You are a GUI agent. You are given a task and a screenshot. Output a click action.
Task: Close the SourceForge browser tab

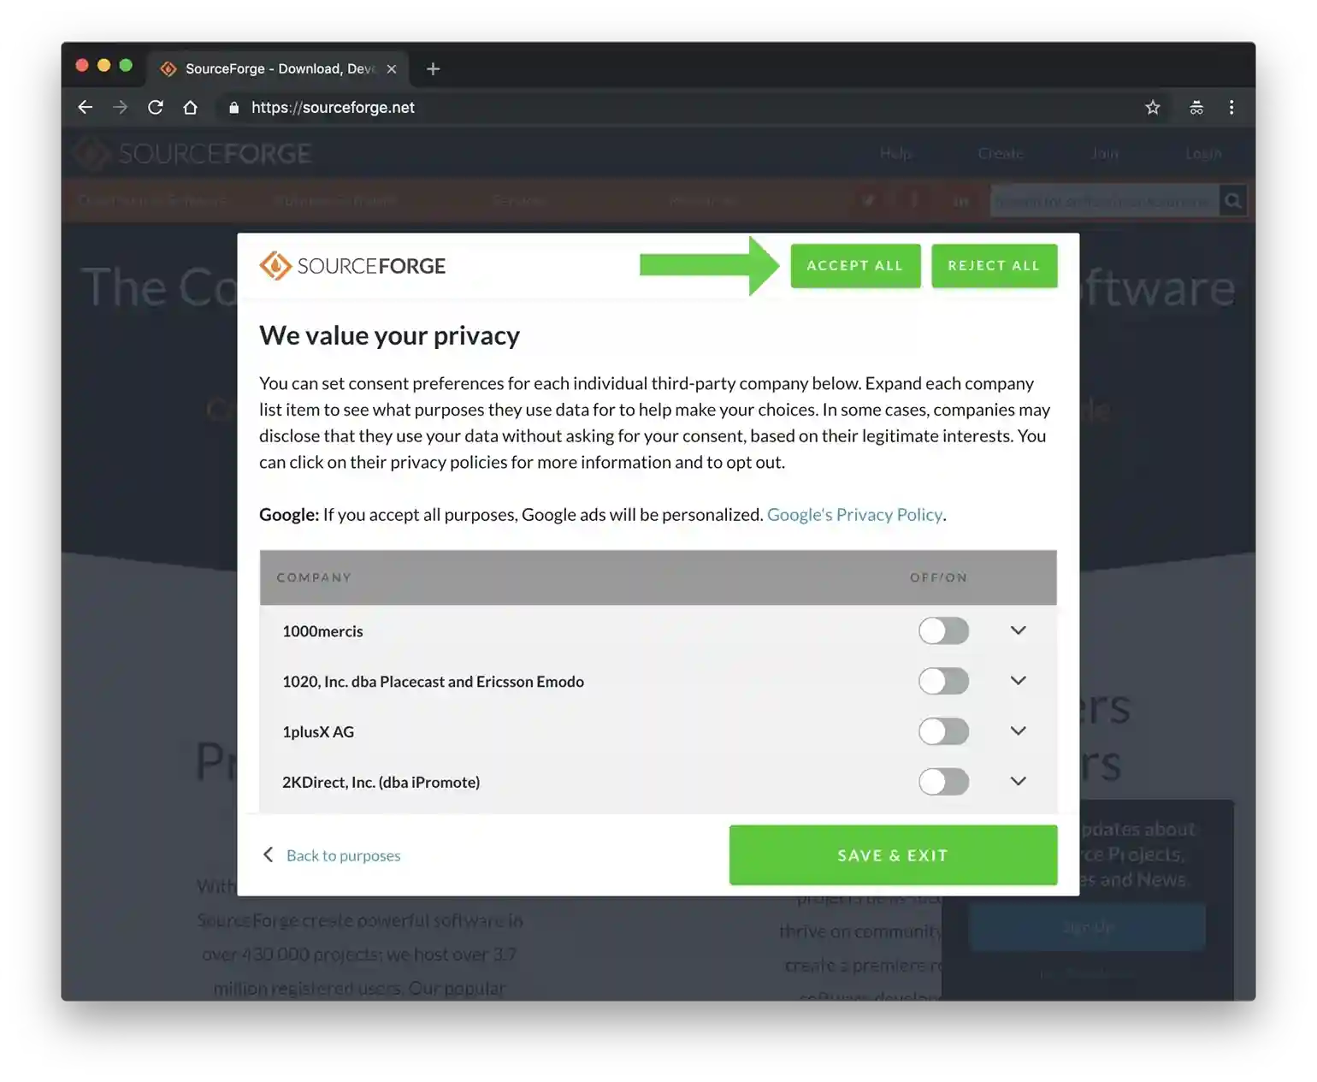pyautogui.click(x=392, y=68)
